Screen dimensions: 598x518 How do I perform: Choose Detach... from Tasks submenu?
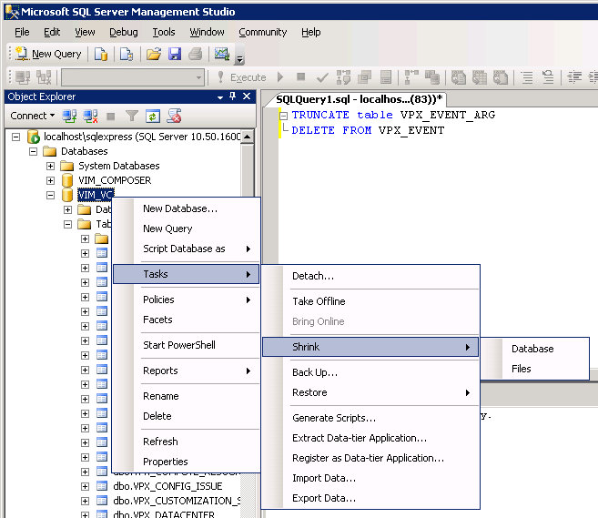[370, 276]
